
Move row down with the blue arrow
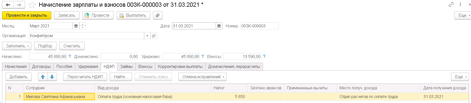coord(52,77)
